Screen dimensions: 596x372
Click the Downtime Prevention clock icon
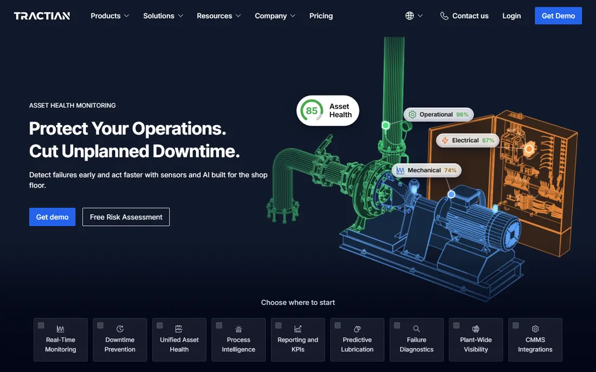coord(120,329)
